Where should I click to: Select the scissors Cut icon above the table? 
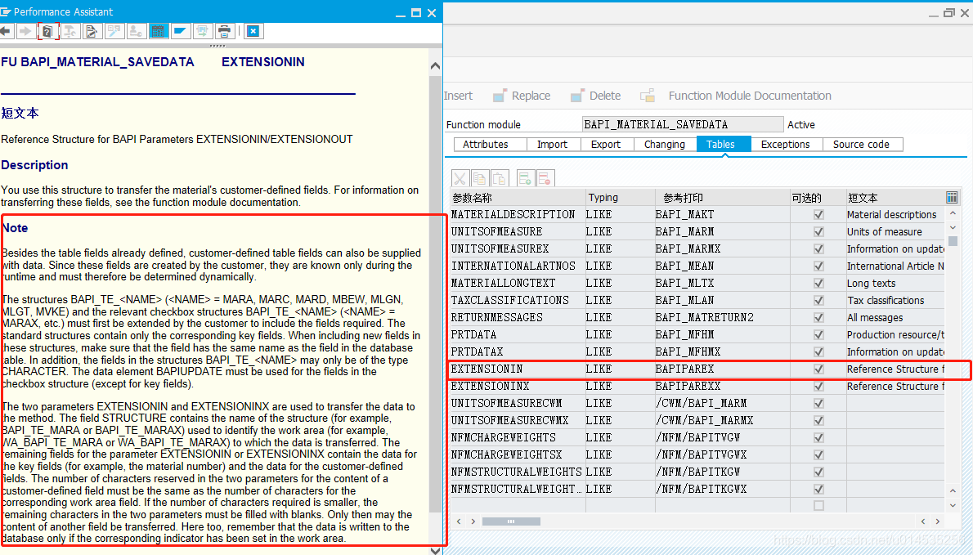[460, 177]
